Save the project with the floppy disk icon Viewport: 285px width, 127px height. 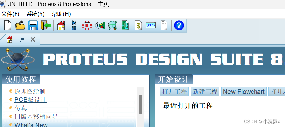click(33, 25)
